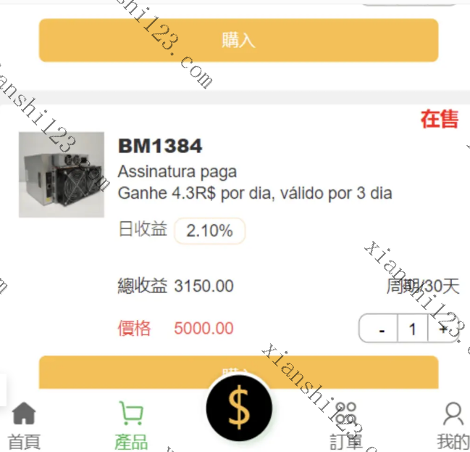Click 購入 button under BM1384 product

point(238,372)
